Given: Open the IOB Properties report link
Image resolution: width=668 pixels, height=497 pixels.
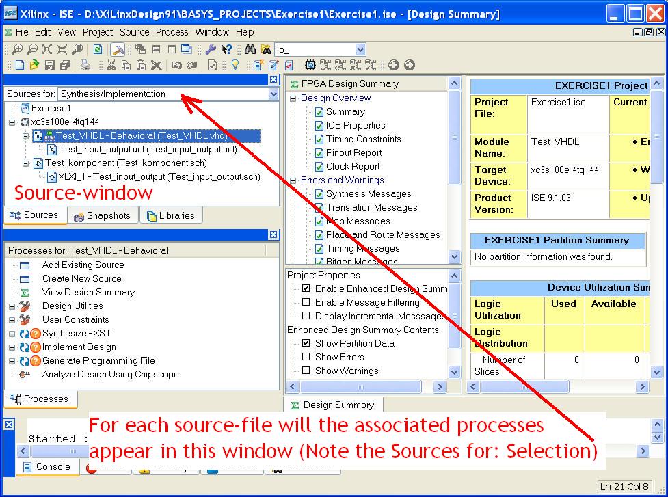Looking at the screenshot, I should coord(356,125).
